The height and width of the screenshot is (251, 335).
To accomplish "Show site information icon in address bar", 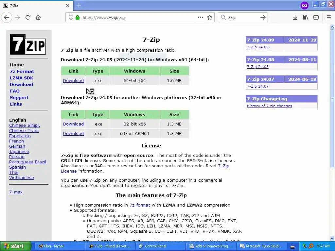I will [x=71, y=18].
